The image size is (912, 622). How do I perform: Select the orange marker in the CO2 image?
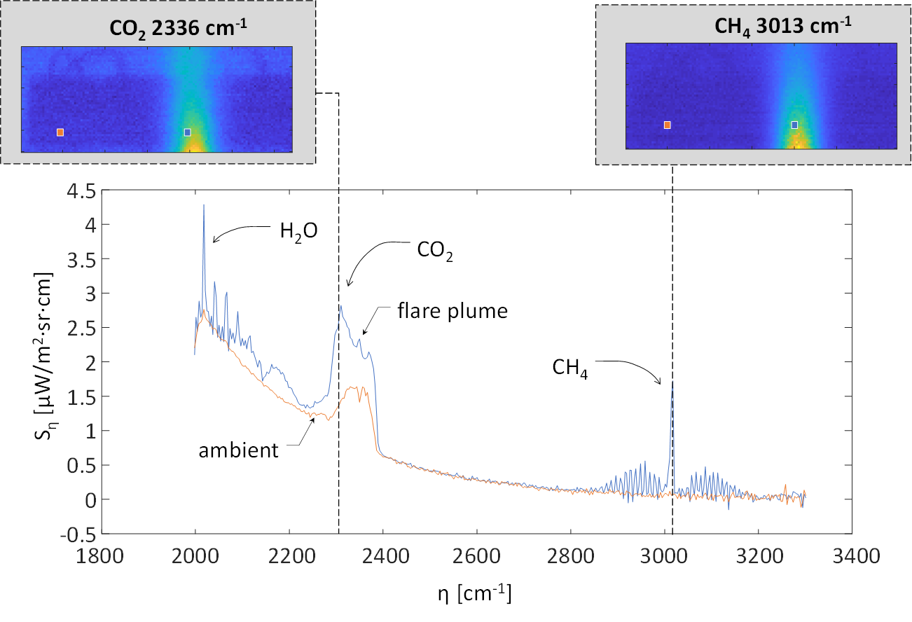pos(60,132)
